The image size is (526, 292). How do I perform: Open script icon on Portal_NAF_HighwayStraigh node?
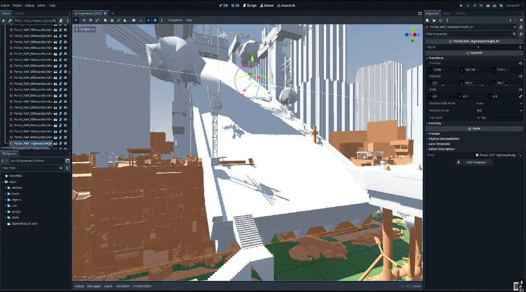point(60,143)
